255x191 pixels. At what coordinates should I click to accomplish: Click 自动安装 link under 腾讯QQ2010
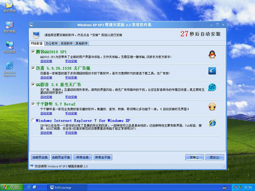(x=46, y=61)
